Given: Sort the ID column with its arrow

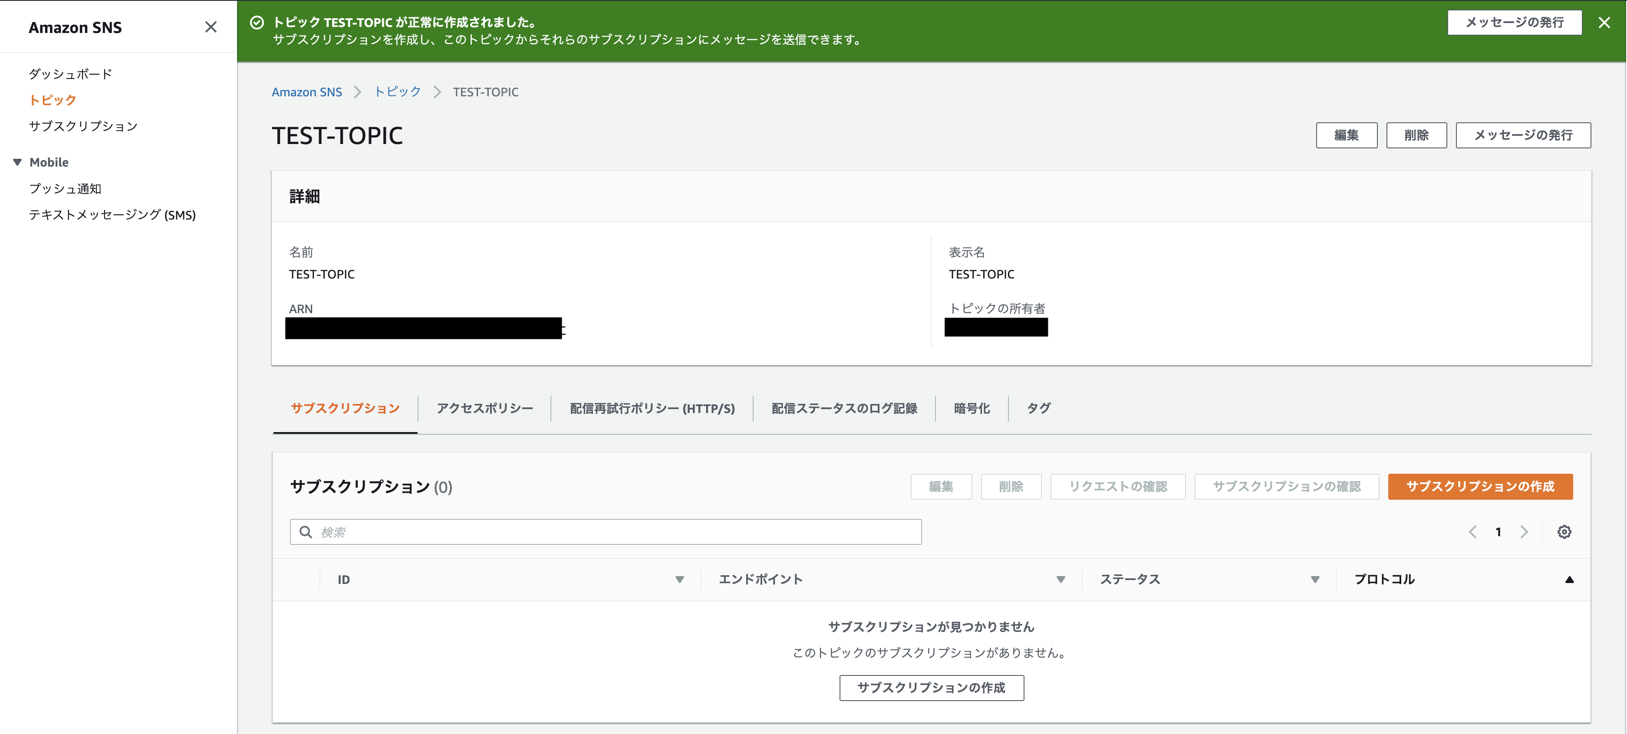Looking at the screenshot, I should 680,580.
